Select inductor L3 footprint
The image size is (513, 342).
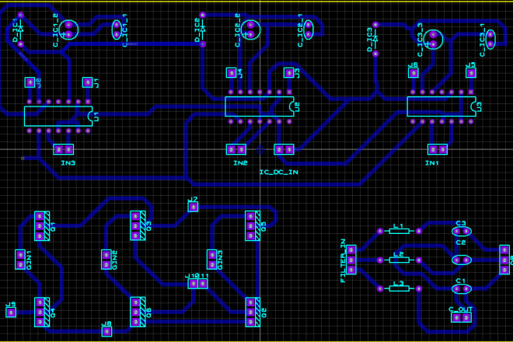[x=400, y=288]
